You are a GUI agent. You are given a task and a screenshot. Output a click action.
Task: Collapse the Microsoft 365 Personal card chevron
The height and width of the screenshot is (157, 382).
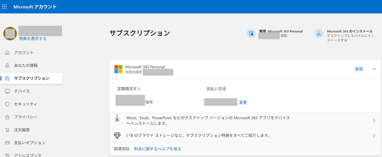[374, 69]
